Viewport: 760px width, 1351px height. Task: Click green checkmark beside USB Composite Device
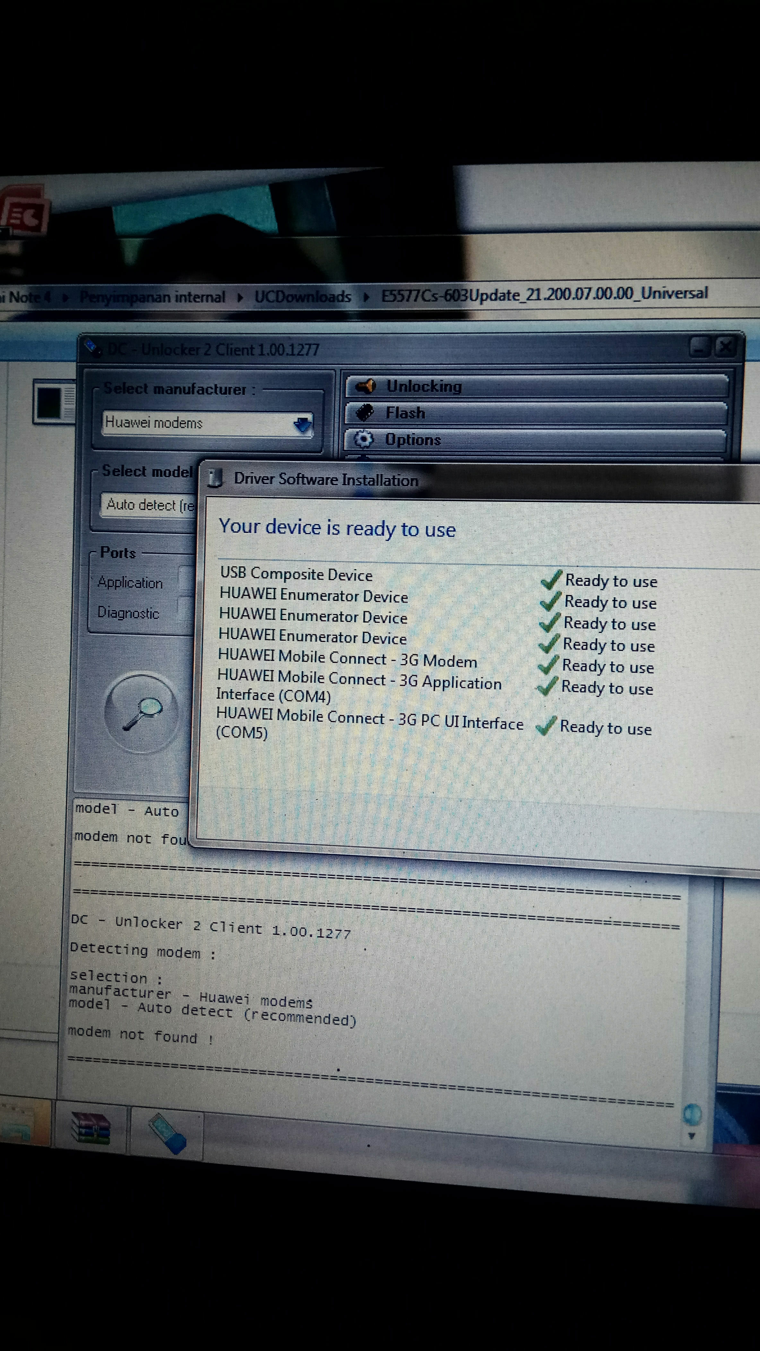point(551,580)
